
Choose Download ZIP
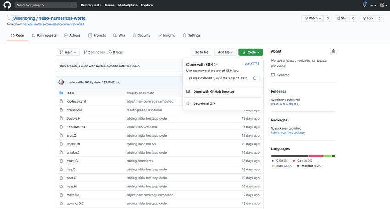(x=204, y=104)
